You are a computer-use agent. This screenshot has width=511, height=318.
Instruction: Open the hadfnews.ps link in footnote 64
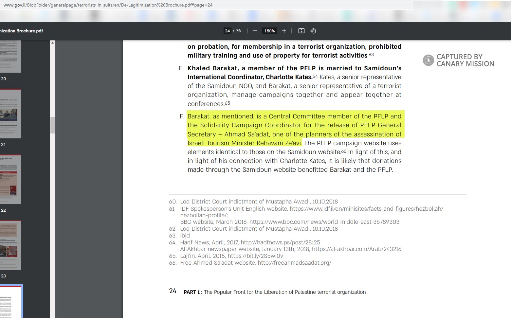tap(280, 242)
